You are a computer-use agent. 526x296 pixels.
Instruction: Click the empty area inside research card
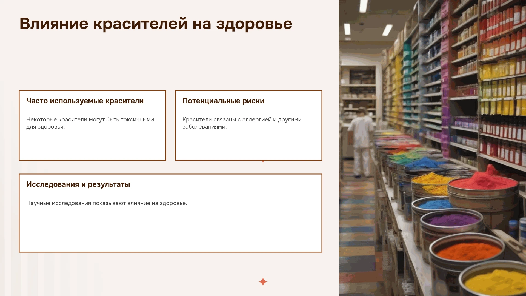170,230
